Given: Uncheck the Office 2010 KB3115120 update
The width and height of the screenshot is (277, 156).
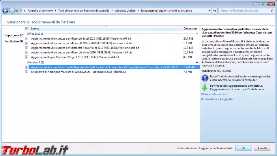Looking at the screenshot, I should pos(27,43).
